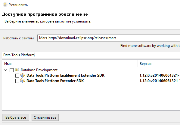
Task: Enable Data Tools Platform Enablement Extender SDK checkbox
Action: pyautogui.click(x=17, y=75)
